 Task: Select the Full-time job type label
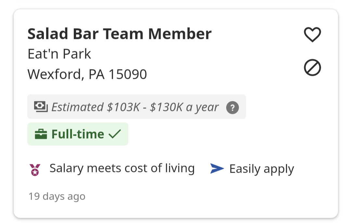pyautogui.click(x=78, y=134)
